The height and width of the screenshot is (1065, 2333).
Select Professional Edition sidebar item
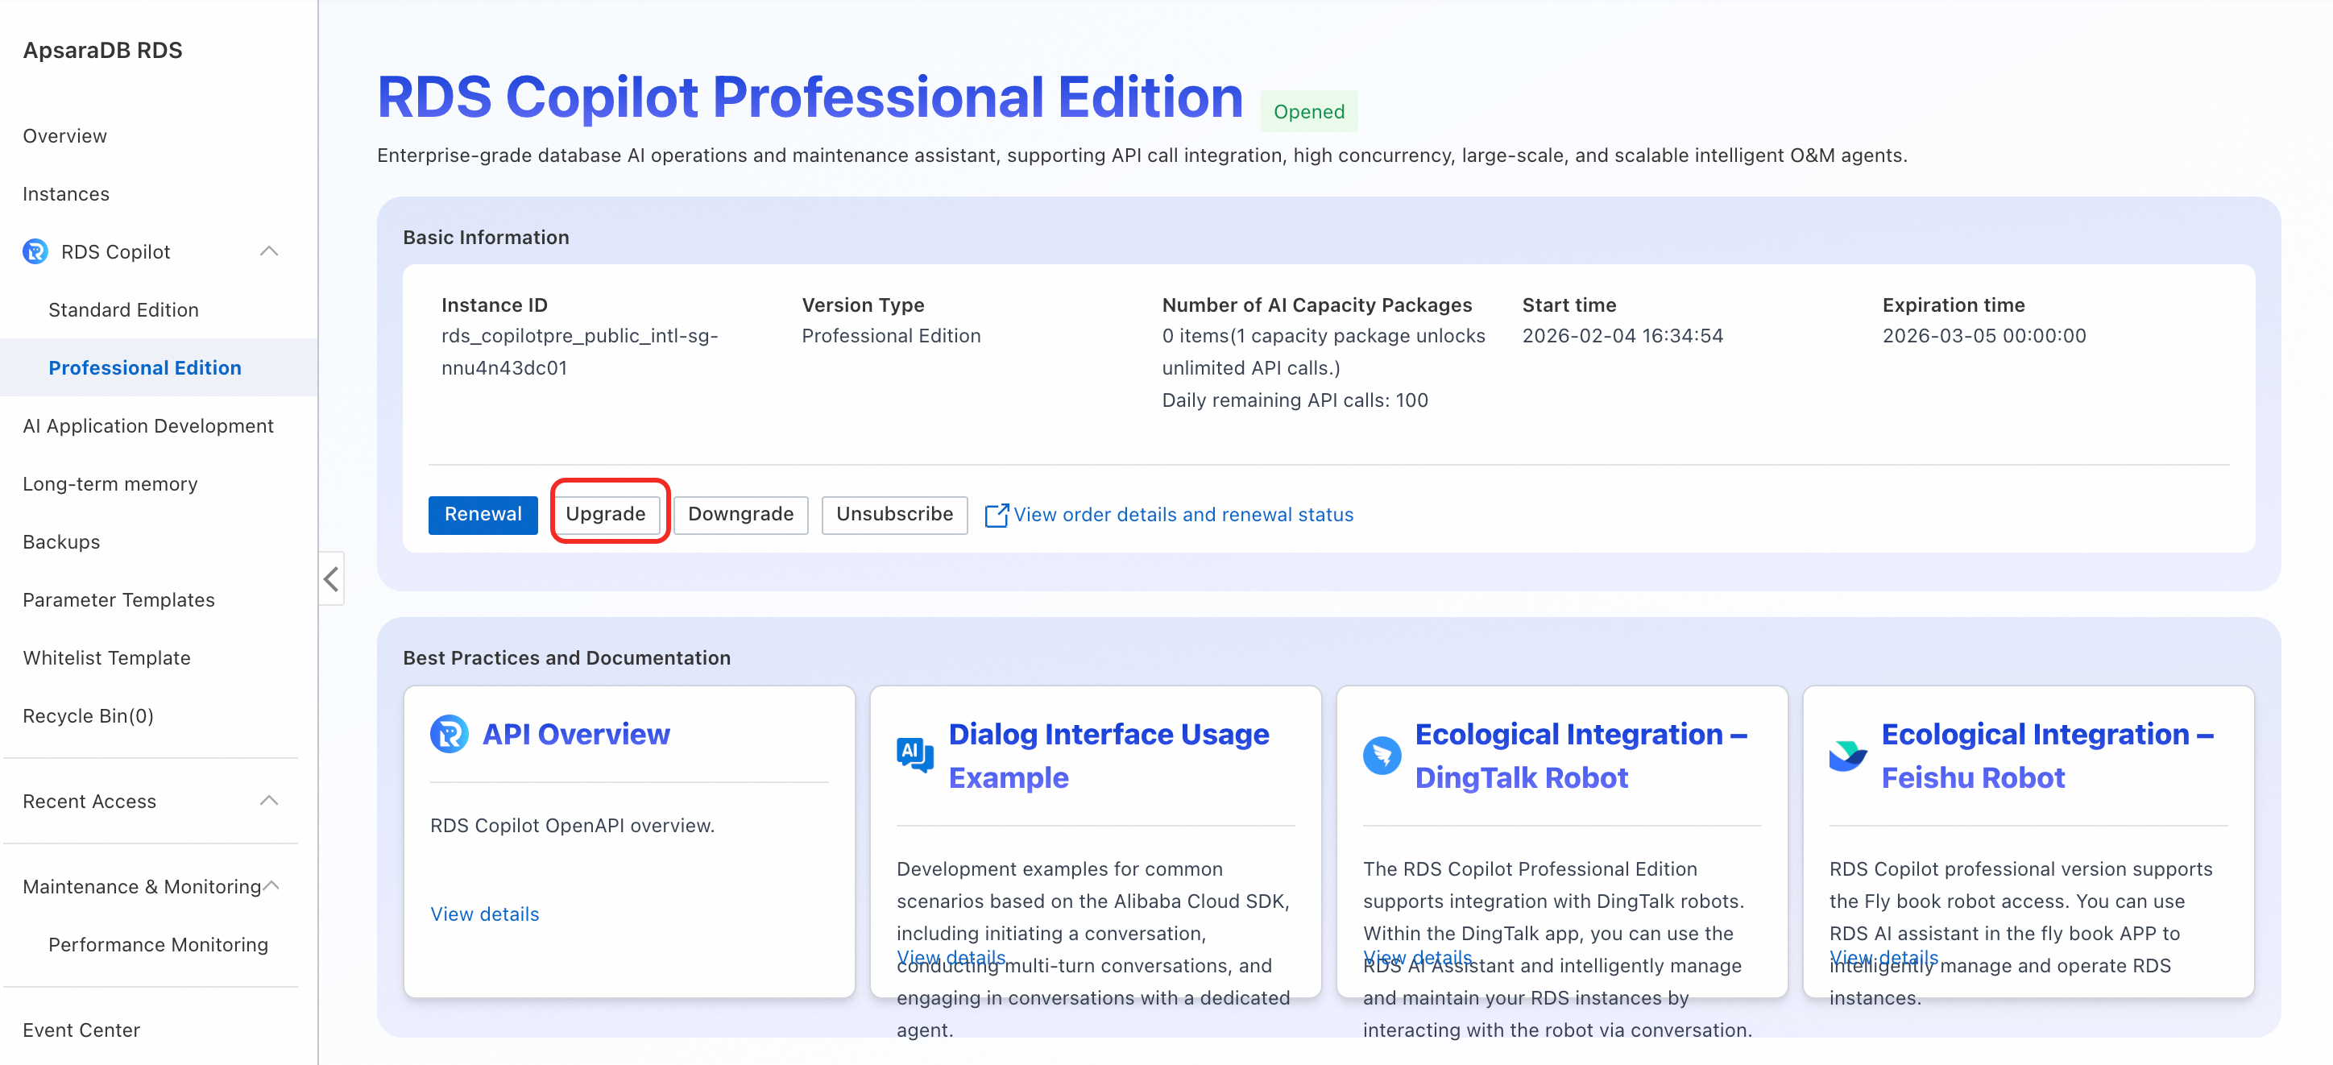[x=145, y=367]
